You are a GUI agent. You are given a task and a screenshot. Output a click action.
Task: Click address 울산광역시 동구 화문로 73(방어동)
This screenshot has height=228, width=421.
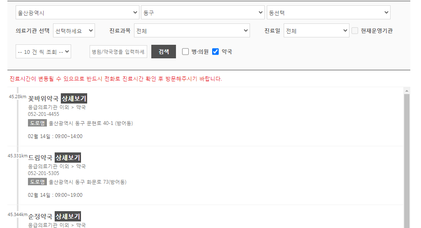tap(88, 182)
